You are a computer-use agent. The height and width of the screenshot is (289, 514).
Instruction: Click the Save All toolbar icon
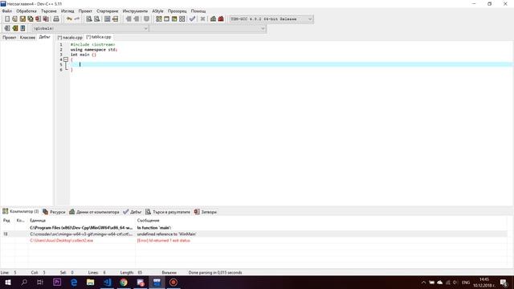31,19
